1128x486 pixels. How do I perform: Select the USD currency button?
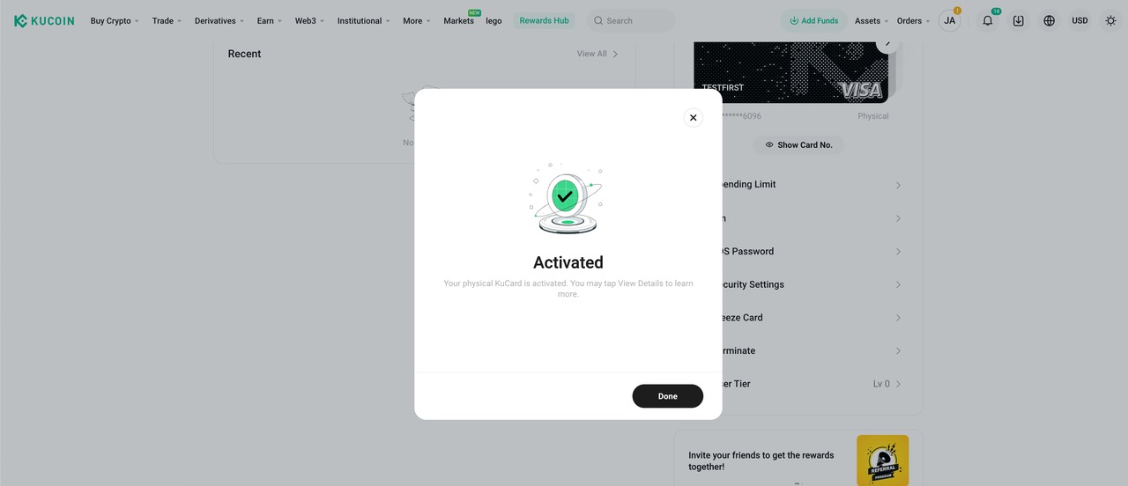[1080, 20]
